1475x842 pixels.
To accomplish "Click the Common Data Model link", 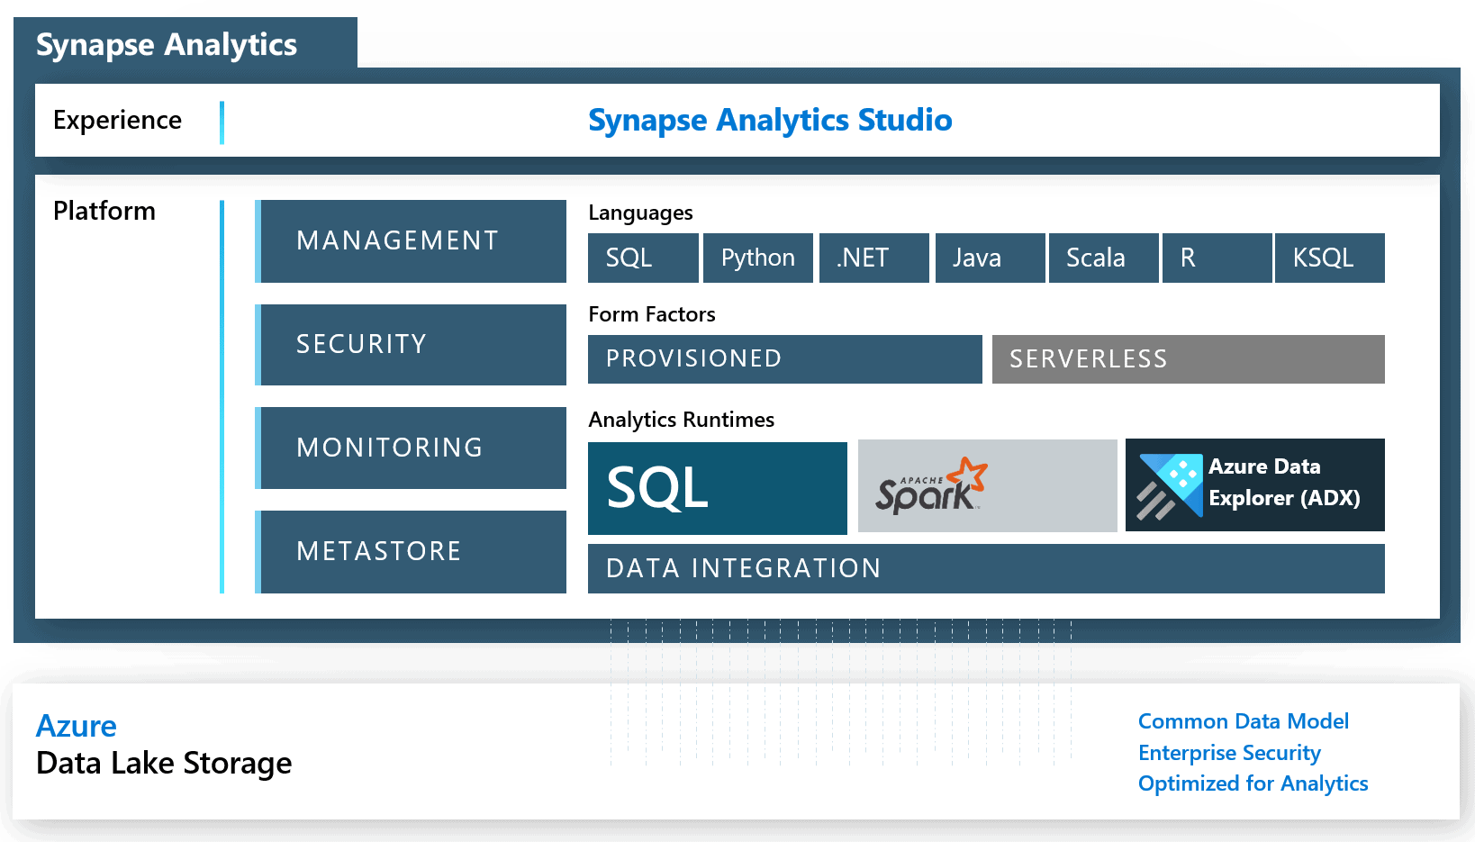I will pos(1244,721).
